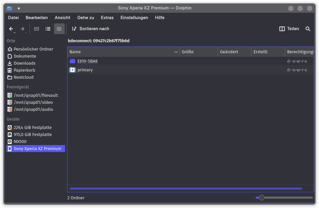
Task: Click the horizontal scrollbar at the bottom
Action: [x=186, y=189]
